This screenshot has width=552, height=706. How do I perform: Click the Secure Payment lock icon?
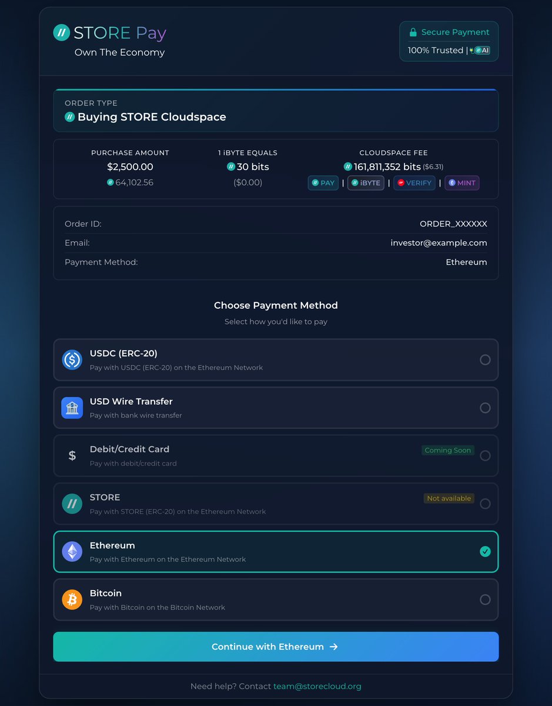coord(413,32)
